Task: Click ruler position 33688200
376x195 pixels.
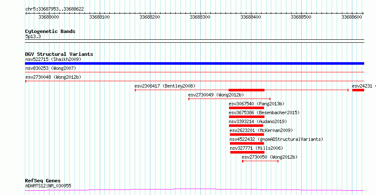Action: click(x=150, y=17)
